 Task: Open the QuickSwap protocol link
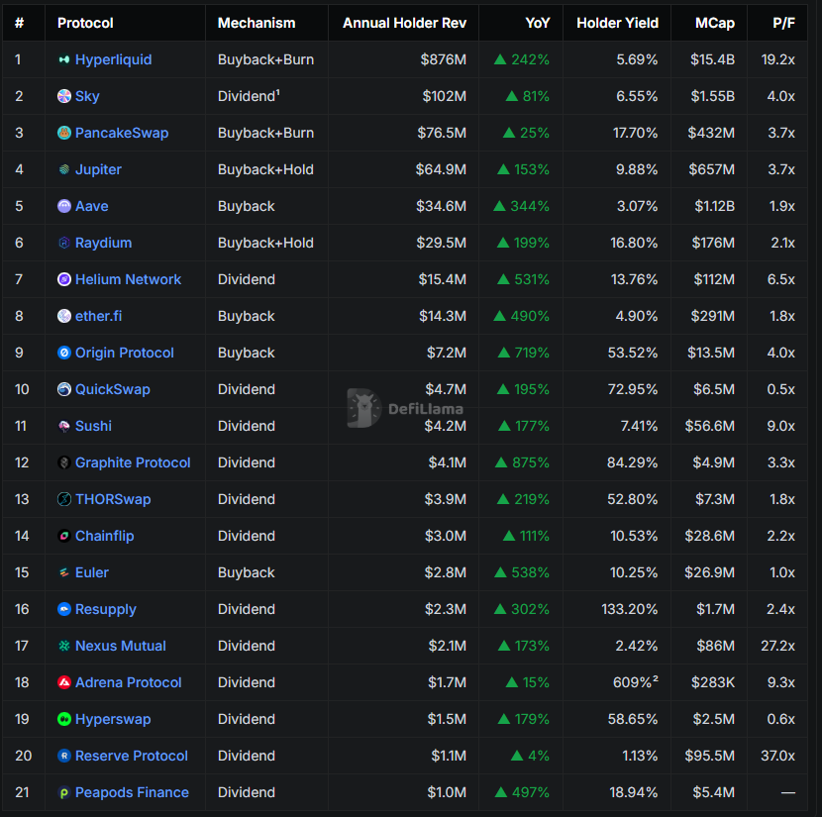(x=113, y=389)
